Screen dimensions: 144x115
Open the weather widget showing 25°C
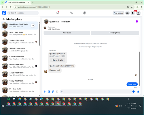(x=119, y=106)
